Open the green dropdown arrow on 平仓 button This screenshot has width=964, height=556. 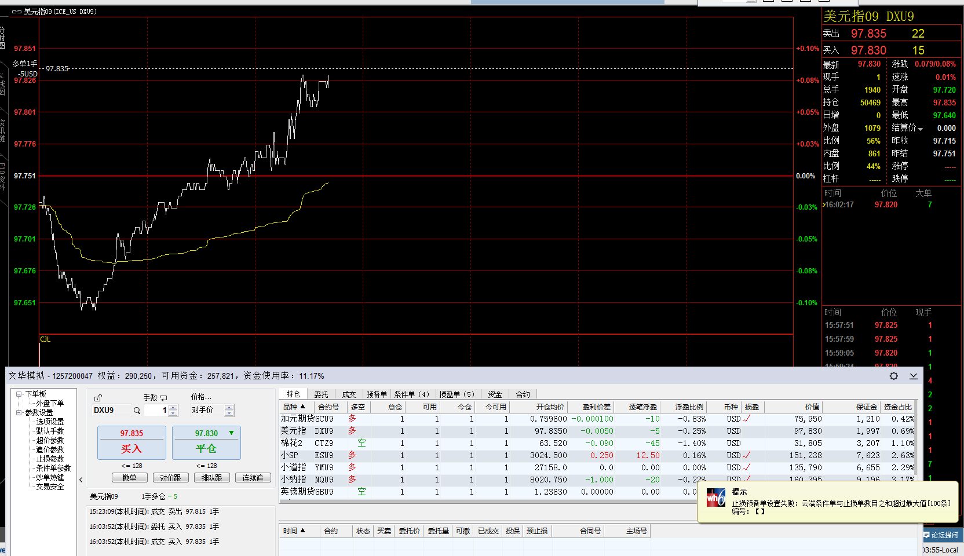pyautogui.click(x=232, y=433)
